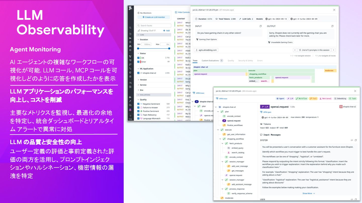This screenshot has width=362, height=203.
Task: Collapse the shopping_workflow tree node
Action: (220, 139)
